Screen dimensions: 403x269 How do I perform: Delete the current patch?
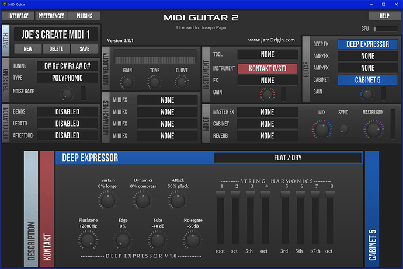click(x=56, y=49)
